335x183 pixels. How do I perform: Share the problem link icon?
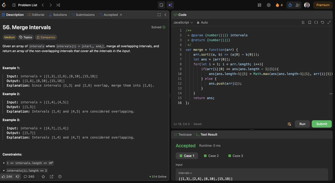(x=52, y=177)
